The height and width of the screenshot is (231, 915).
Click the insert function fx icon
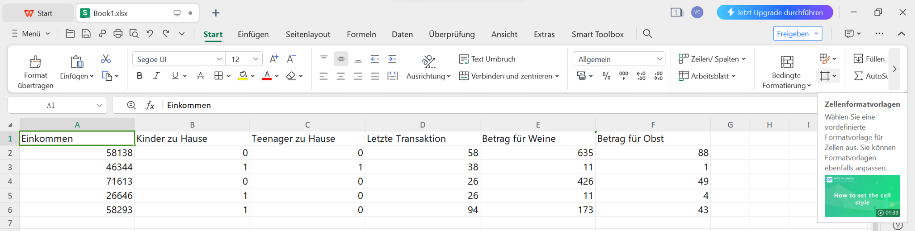point(150,105)
